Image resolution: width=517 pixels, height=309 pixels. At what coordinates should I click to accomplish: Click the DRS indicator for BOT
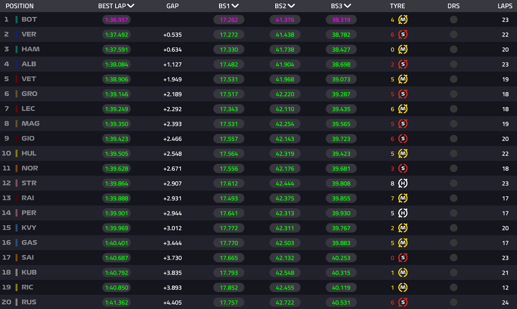click(453, 20)
